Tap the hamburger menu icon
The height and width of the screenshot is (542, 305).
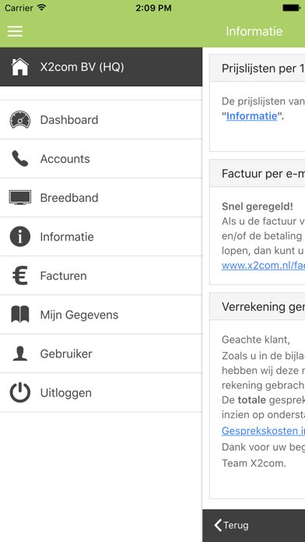pyautogui.click(x=15, y=31)
